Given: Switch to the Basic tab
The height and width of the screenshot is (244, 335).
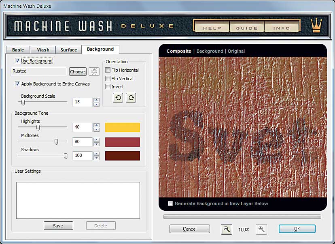Looking at the screenshot, I should pyautogui.click(x=18, y=50).
